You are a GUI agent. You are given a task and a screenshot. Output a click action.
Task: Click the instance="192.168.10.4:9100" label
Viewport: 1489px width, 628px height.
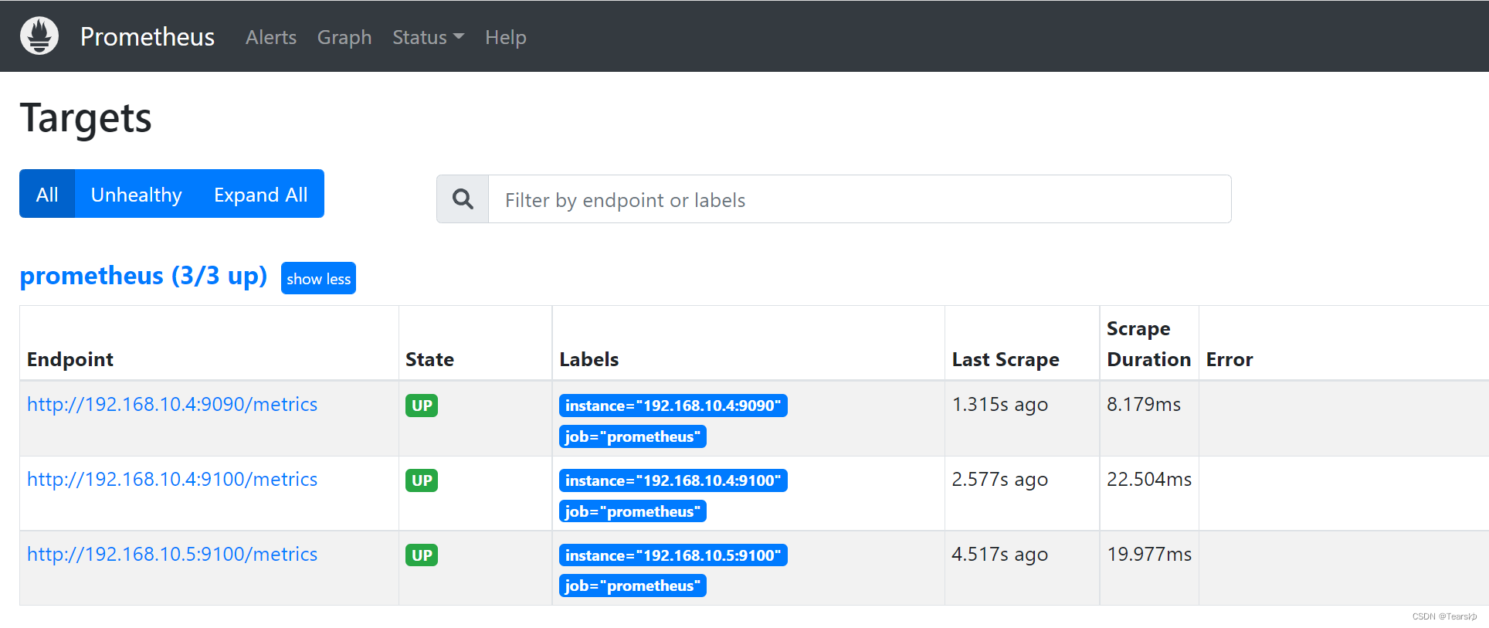coord(673,480)
